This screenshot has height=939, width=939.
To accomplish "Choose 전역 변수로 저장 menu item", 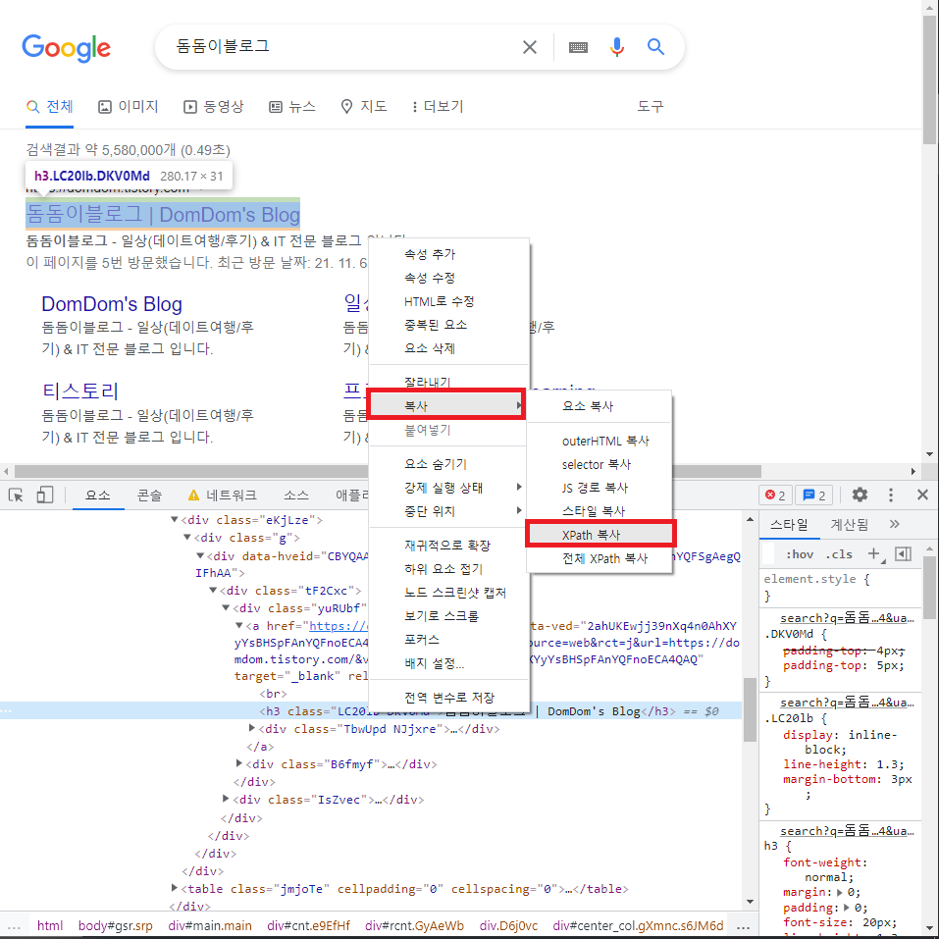I will coord(449,697).
